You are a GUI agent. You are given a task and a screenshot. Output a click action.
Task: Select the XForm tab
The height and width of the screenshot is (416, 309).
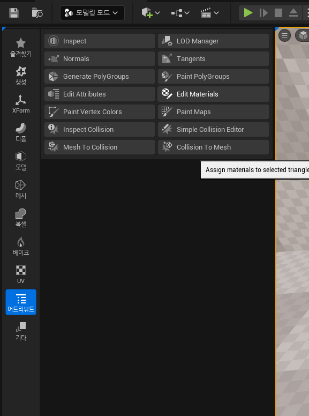click(x=21, y=104)
